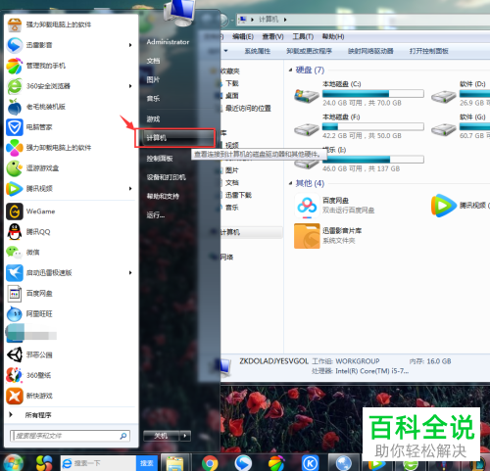
Task: Open 设备和打印机 from Start menu
Action: (x=166, y=177)
